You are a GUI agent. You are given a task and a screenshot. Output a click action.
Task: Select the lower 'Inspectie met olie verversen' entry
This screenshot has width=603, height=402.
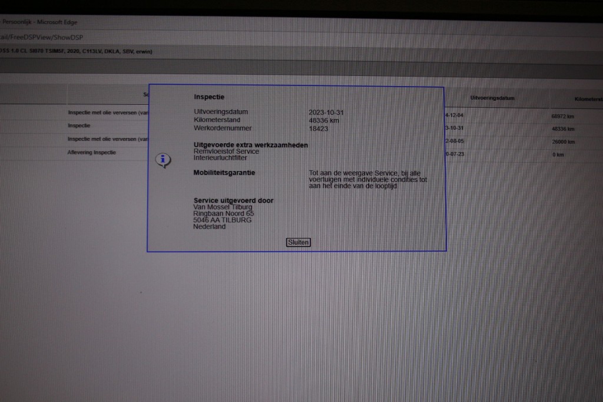[x=108, y=139]
